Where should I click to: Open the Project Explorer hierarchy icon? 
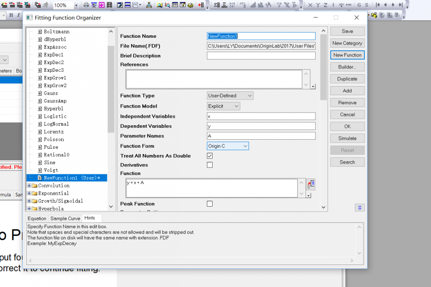[x=149, y=5]
